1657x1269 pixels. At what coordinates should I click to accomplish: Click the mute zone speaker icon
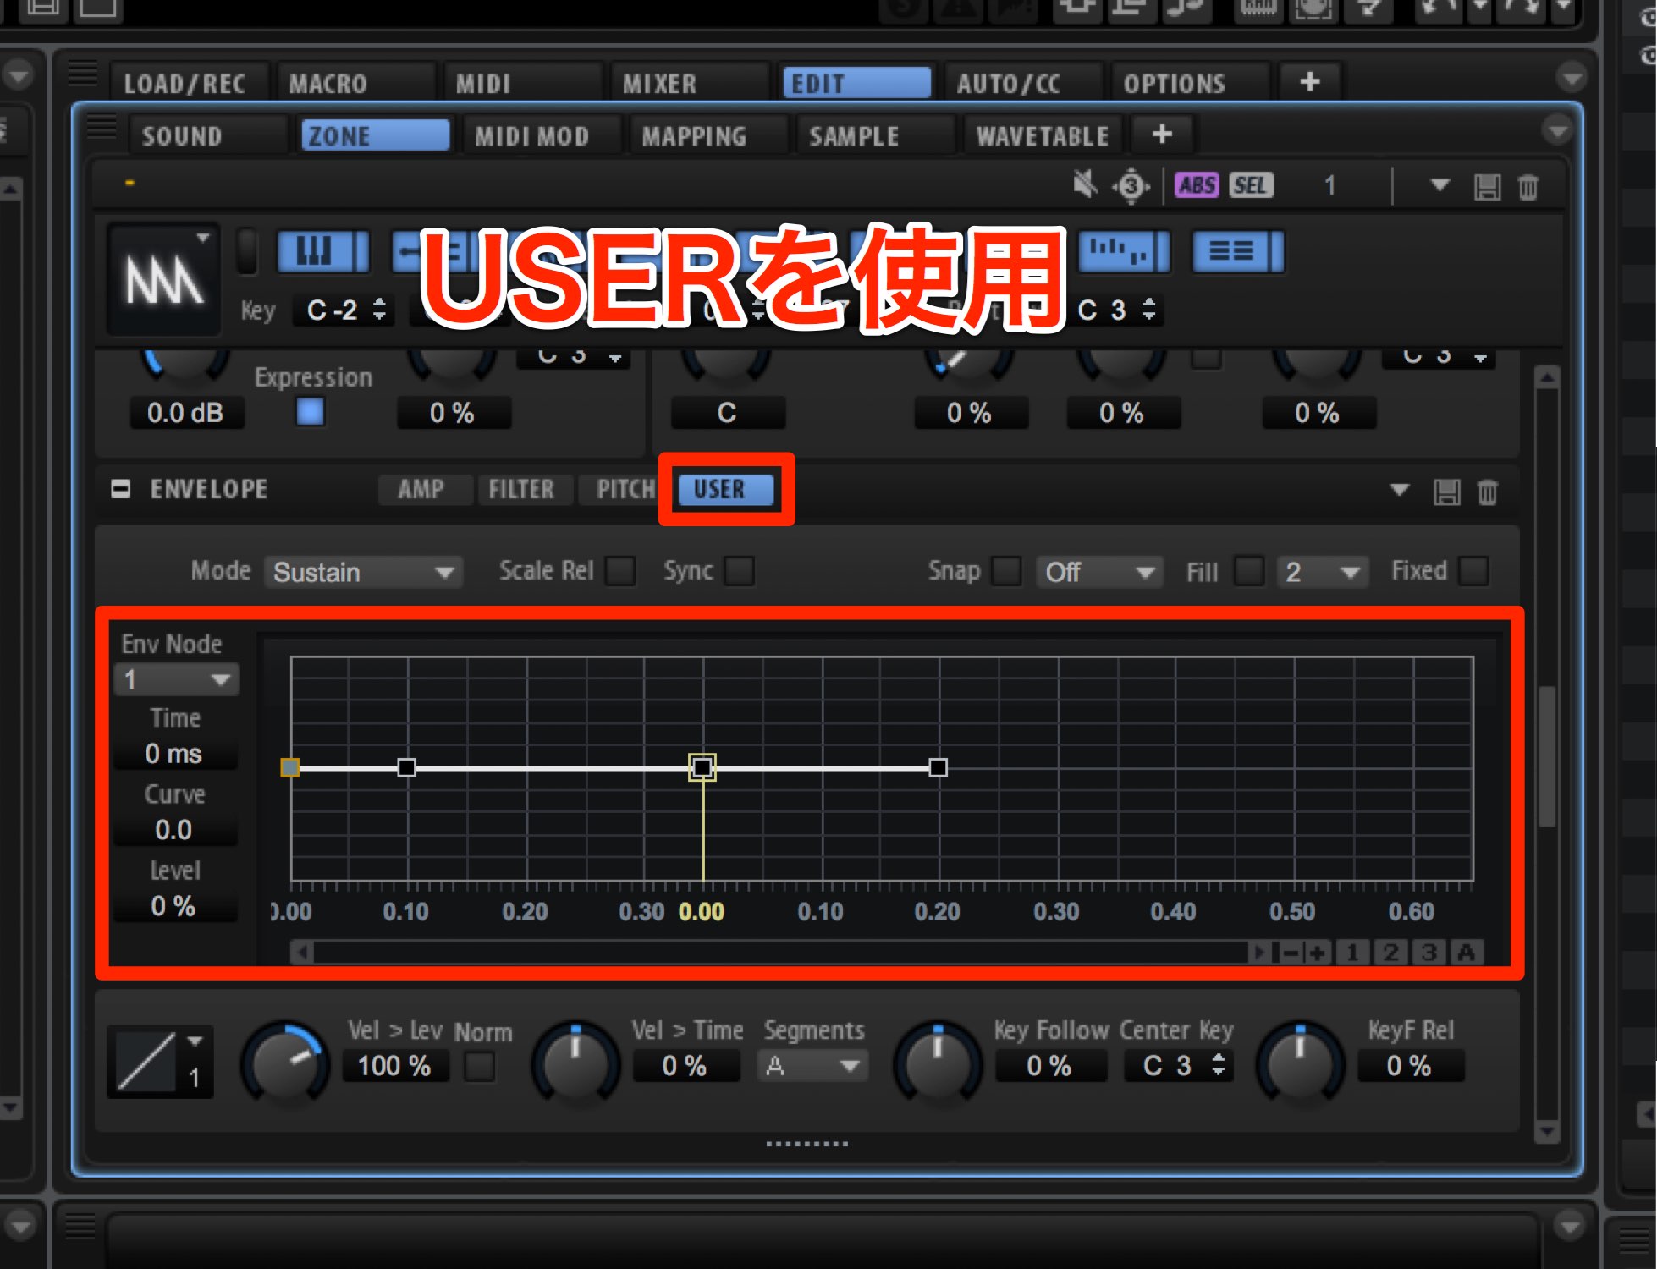click(1085, 184)
